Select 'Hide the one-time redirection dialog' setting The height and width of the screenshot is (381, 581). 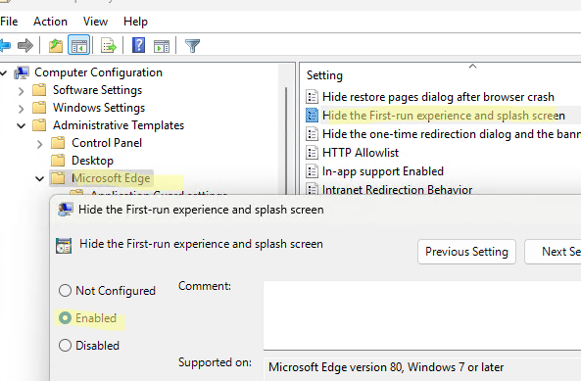coord(452,134)
